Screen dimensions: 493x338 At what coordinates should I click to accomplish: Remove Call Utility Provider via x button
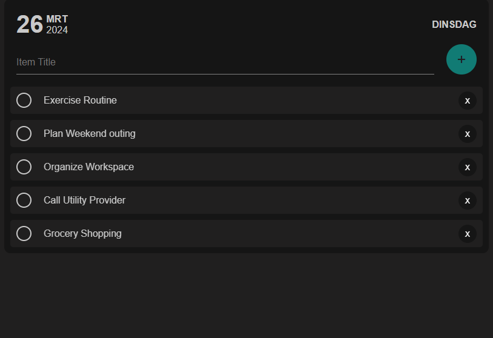pos(467,200)
